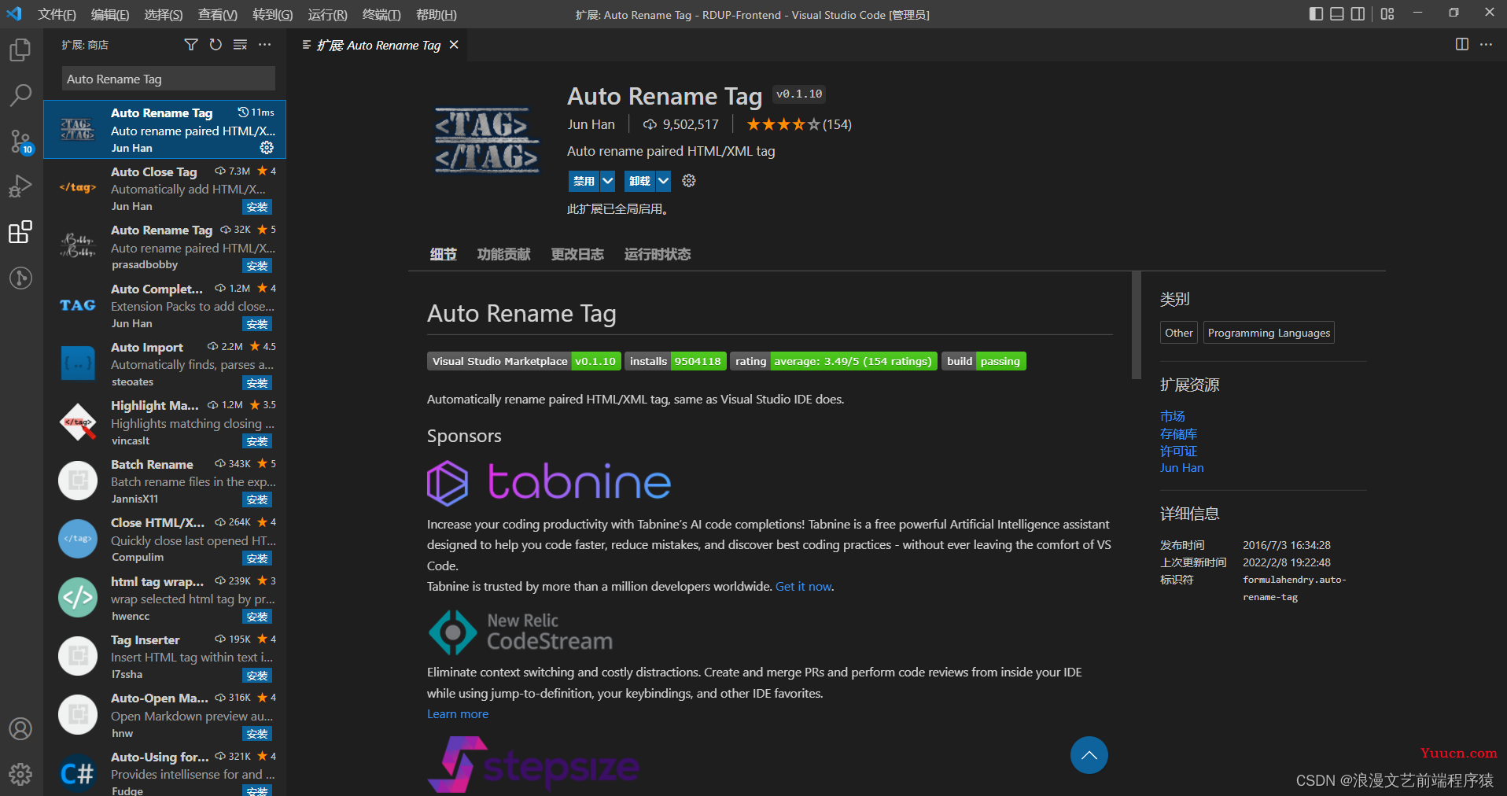Click the Auto Rename Tag extension logo
This screenshot has width=1507, height=796.
(x=487, y=140)
